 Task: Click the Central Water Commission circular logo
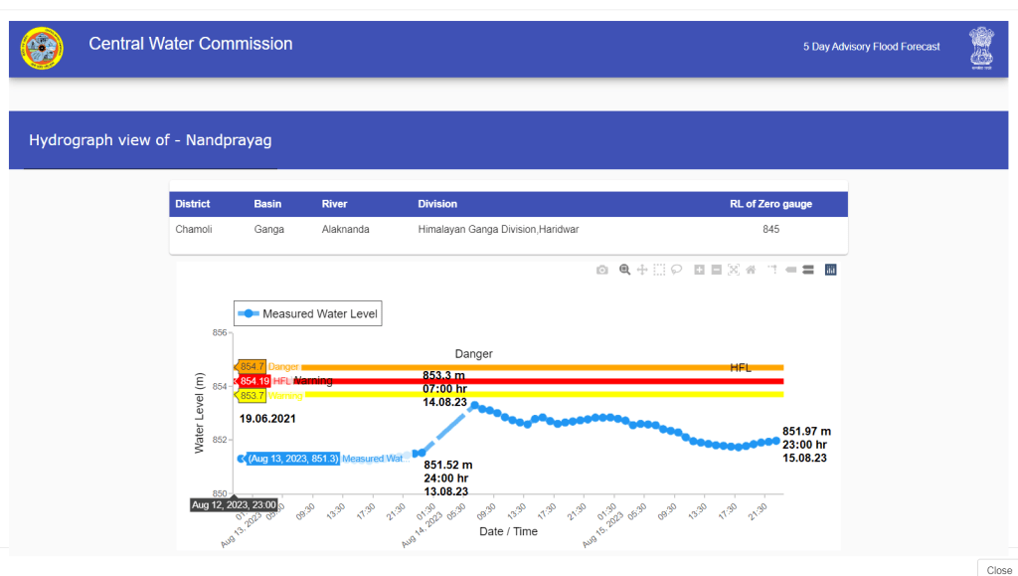pyautogui.click(x=42, y=48)
